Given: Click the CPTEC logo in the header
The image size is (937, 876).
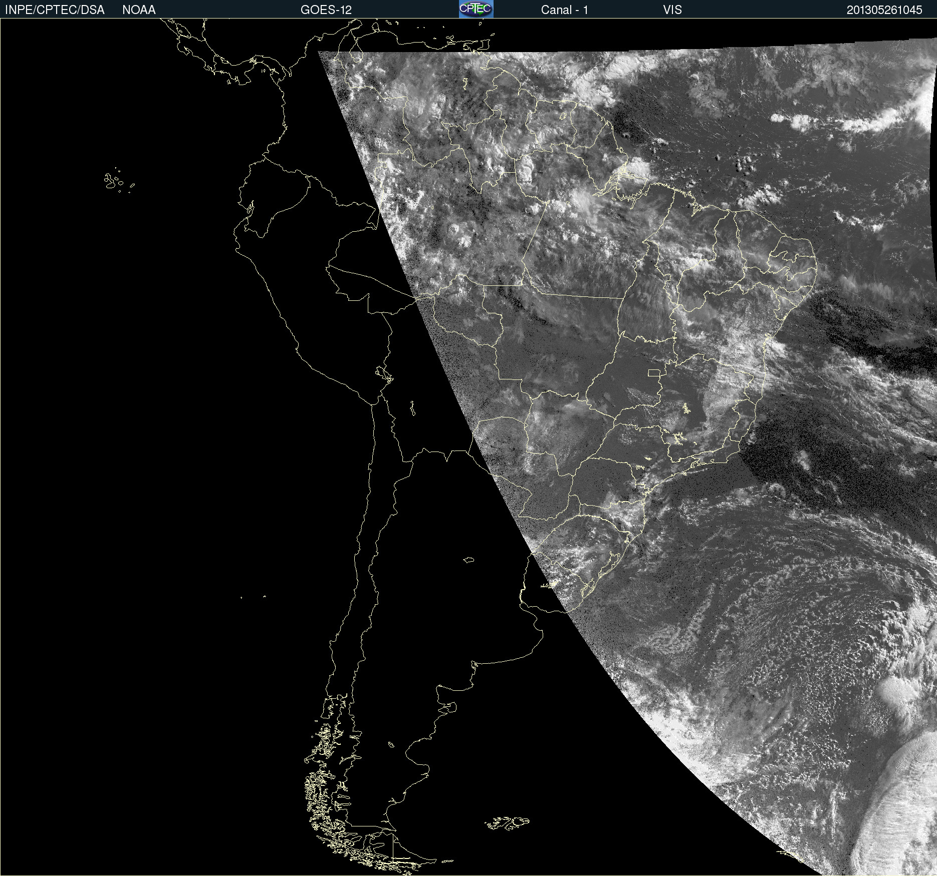Looking at the screenshot, I should click(476, 9).
